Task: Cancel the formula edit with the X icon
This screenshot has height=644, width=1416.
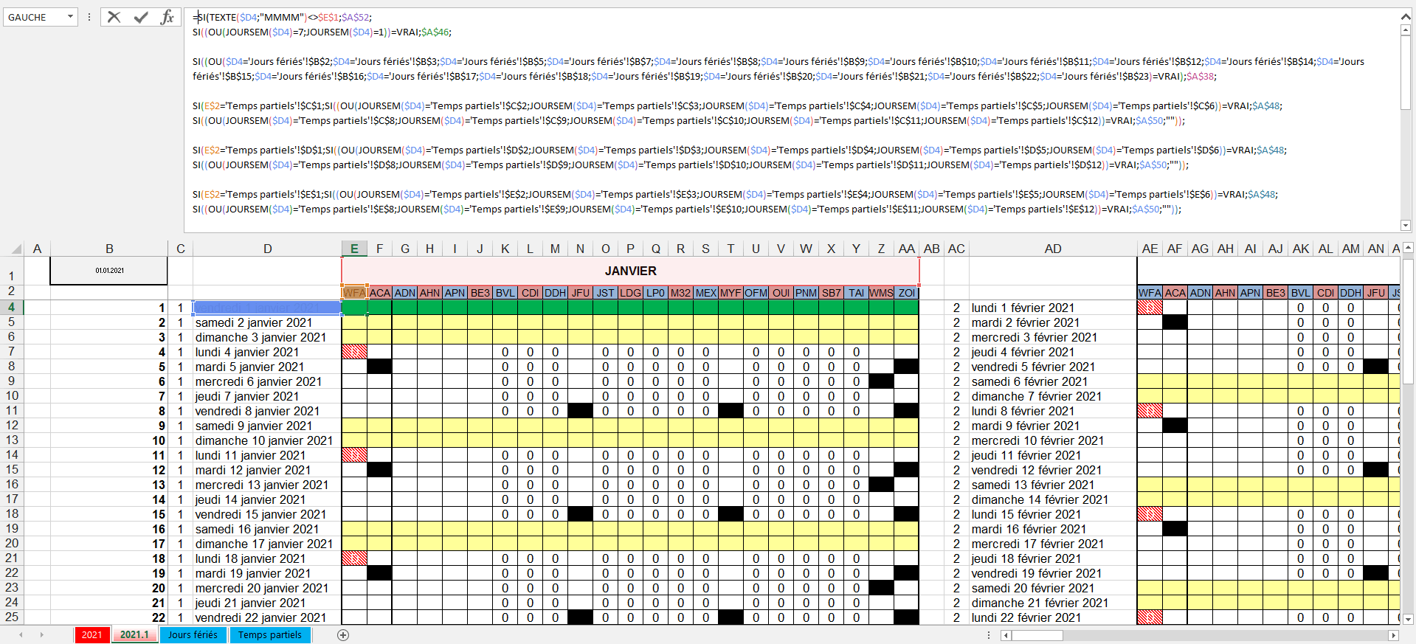Action: pyautogui.click(x=114, y=17)
